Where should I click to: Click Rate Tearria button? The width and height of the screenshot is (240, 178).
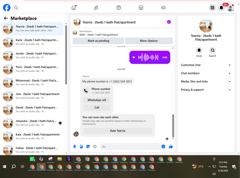pos(118,131)
